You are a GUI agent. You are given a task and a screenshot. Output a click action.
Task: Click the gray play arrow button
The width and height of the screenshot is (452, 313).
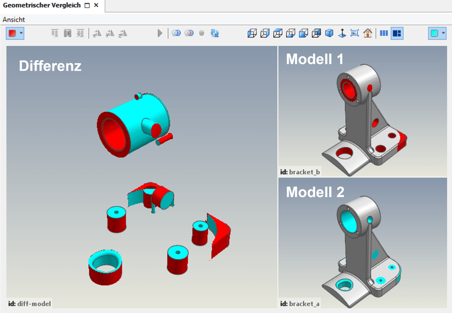pyautogui.click(x=160, y=33)
